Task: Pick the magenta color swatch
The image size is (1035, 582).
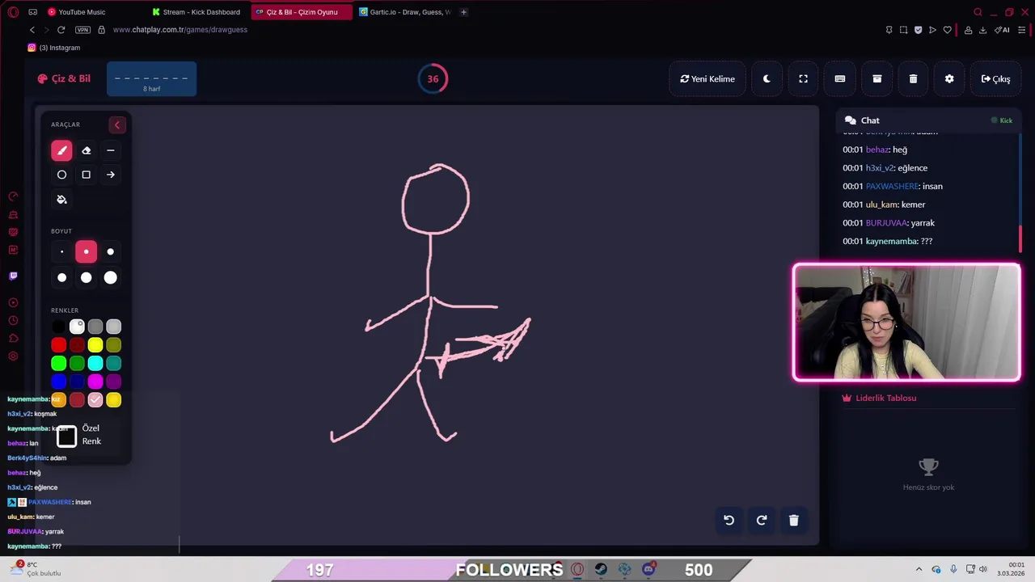Action: coord(95,382)
